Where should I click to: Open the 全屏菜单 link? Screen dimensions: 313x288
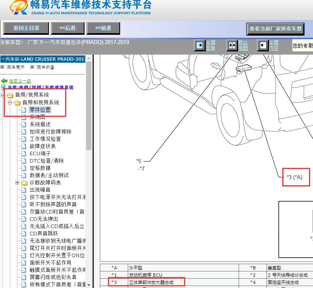[x=211, y=45]
